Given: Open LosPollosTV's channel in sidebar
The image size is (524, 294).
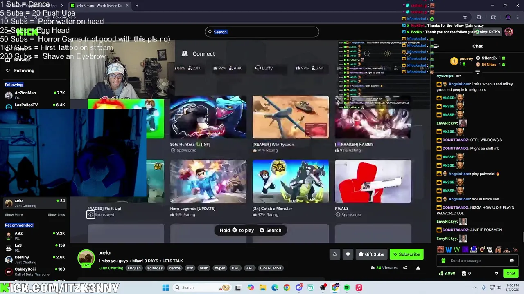Looking at the screenshot, I should 34,106.
